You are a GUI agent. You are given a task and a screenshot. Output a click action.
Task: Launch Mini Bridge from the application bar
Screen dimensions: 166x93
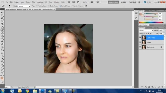click(x=73, y=2)
